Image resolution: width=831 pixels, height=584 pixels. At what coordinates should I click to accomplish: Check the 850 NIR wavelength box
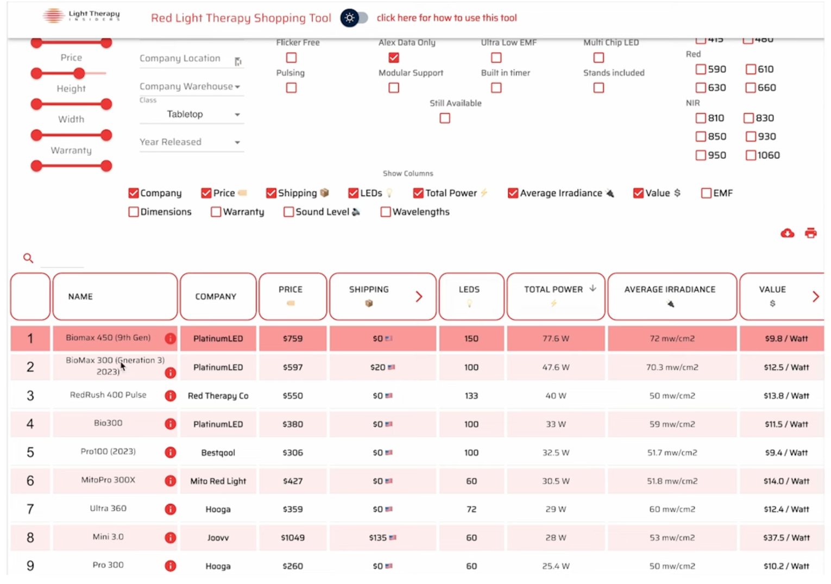[701, 136]
